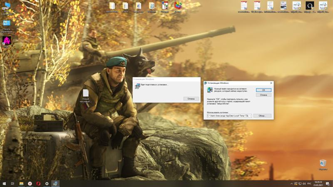
Task: Select the Control Panel desktop icon
Action: pyautogui.click(x=7, y=26)
